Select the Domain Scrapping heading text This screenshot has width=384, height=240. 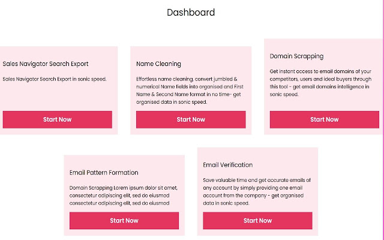(x=296, y=56)
